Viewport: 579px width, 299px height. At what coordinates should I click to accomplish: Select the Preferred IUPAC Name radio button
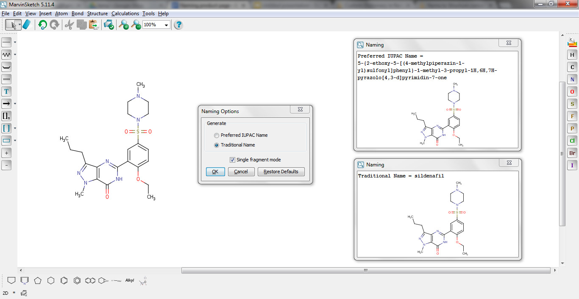pyautogui.click(x=217, y=135)
